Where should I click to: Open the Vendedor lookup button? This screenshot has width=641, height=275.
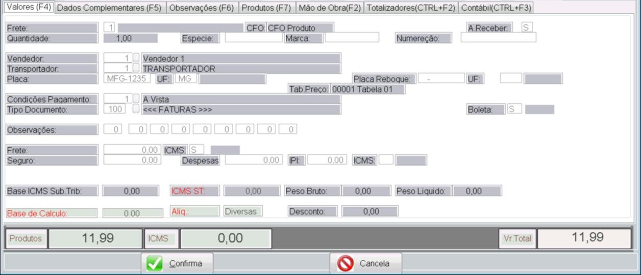(136, 58)
